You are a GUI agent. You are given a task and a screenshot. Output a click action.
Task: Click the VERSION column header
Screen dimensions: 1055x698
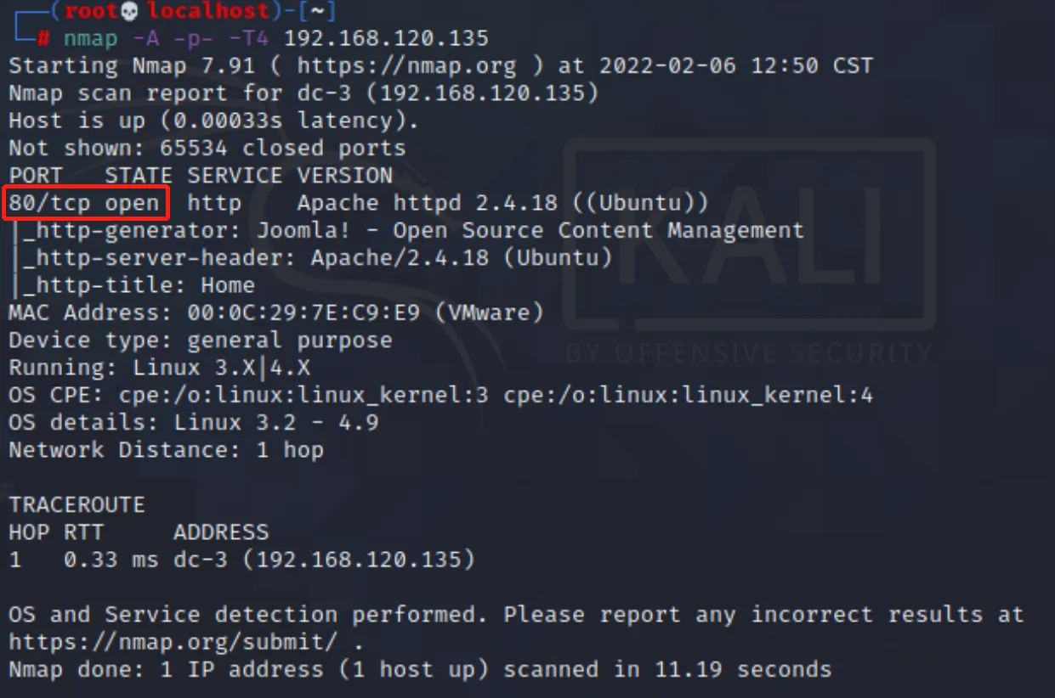point(345,176)
